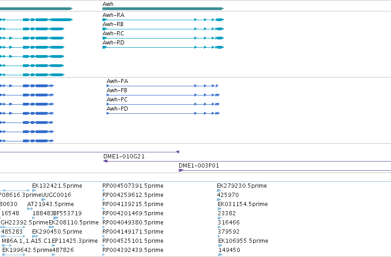The width and height of the screenshot is (391, 257).
Task: Select EST EK208110.5prime
Action: [x=74, y=223]
